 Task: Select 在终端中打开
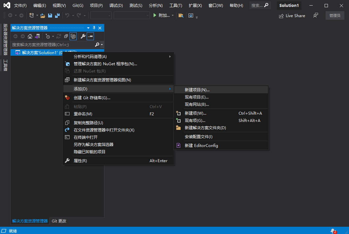pos(118,137)
